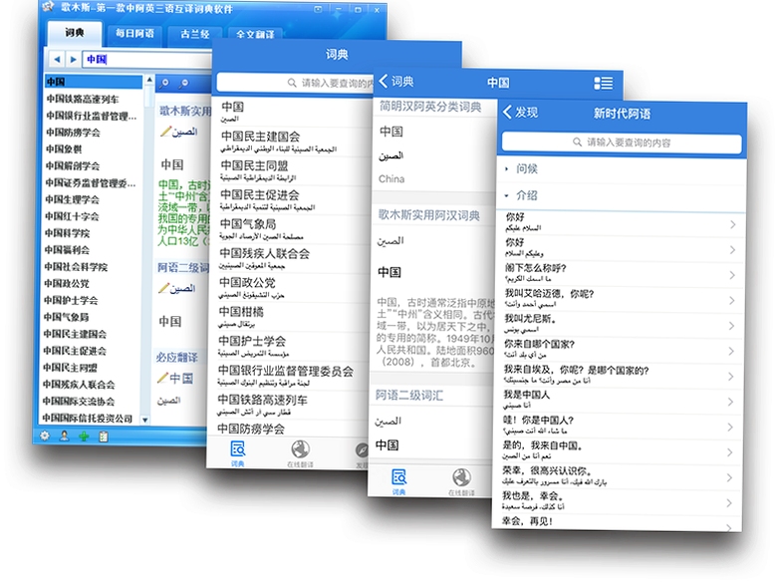
Task: Go forward with the right arrow in desktop toolbar
Action: pos(74,60)
